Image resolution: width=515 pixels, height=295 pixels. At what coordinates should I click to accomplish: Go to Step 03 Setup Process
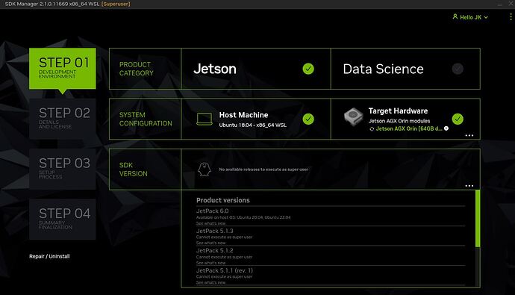[x=63, y=169]
